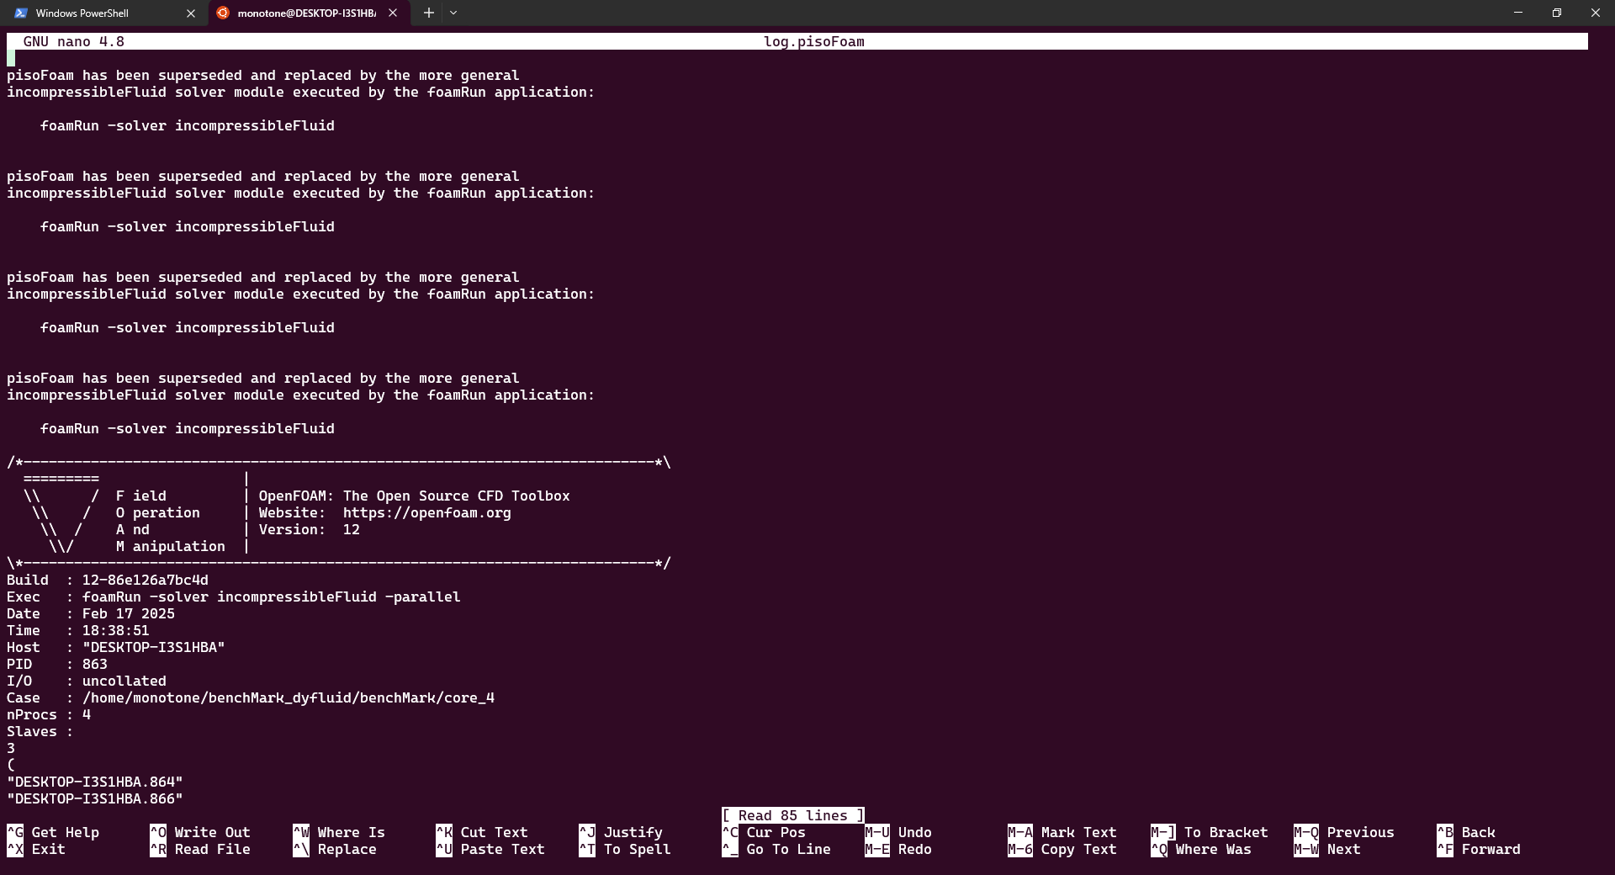The width and height of the screenshot is (1615, 875).
Task: Click the https://openfoam.org website URL
Action: click(427, 512)
